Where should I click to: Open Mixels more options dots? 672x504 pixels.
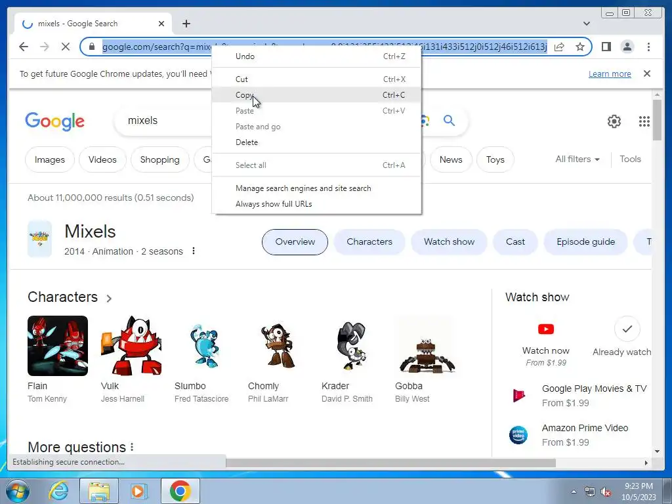point(194,251)
